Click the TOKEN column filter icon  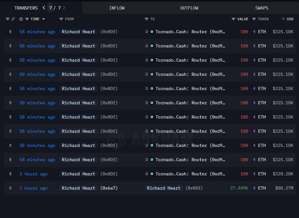pos(254,19)
